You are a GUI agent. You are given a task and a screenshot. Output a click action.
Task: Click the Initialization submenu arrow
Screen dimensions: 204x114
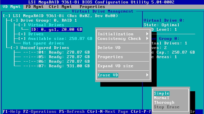(147, 34)
